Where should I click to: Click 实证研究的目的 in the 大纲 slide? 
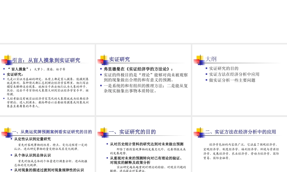point(224,69)
